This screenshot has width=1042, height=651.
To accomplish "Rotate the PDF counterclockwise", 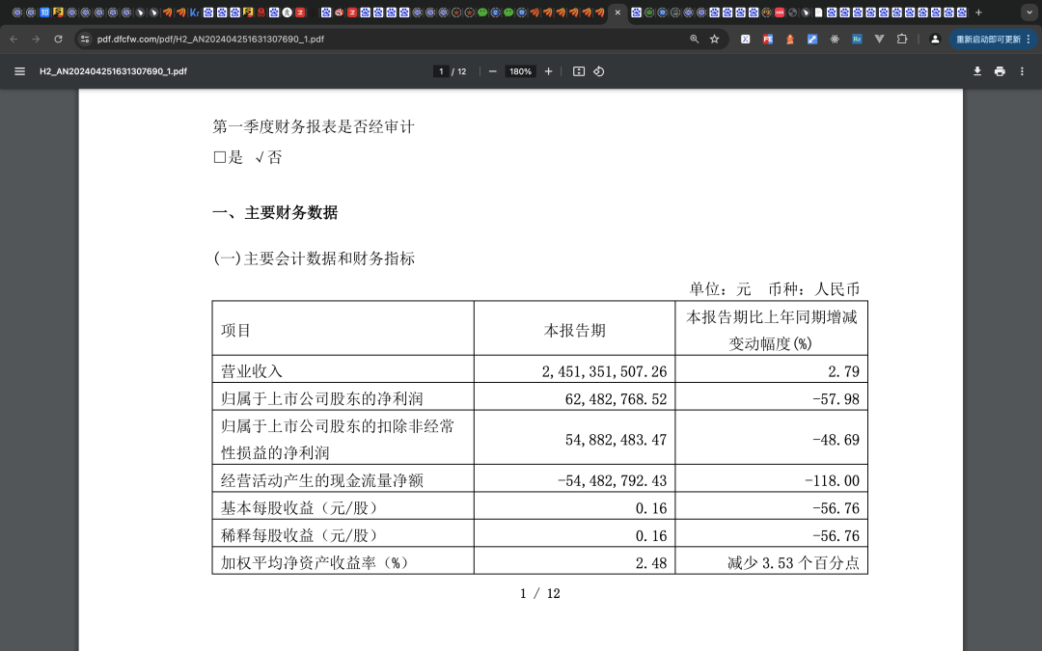I will point(599,71).
